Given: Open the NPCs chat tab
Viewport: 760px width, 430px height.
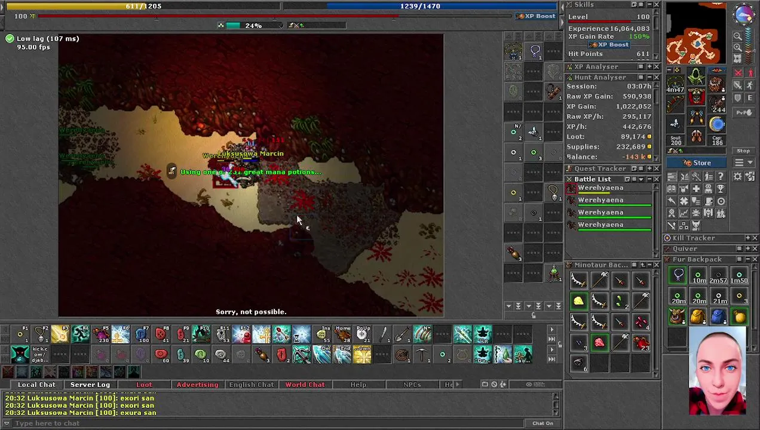Looking at the screenshot, I should click(412, 385).
